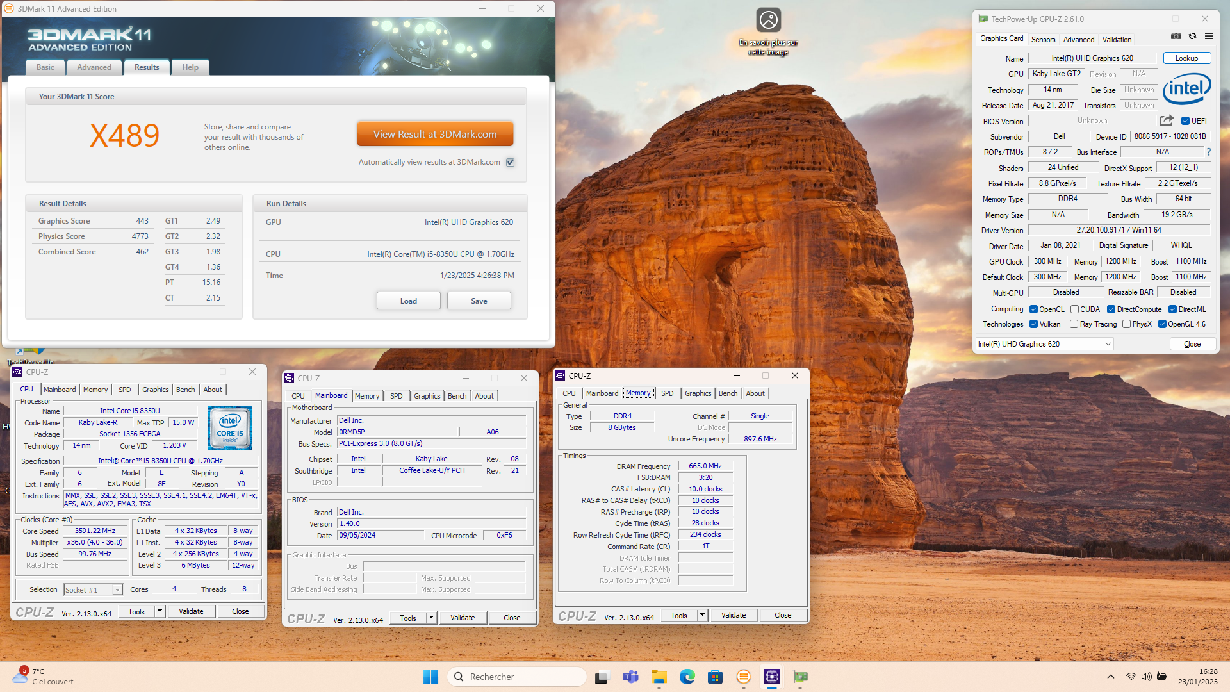The image size is (1230, 692).
Task: Open the GPU selection dropdown in GPU-Z
Action: 1044,344
